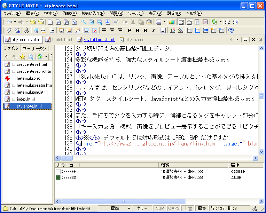The height and width of the screenshot is (213, 266).
Task: Close current tab with X button
Action: [253, 40]
